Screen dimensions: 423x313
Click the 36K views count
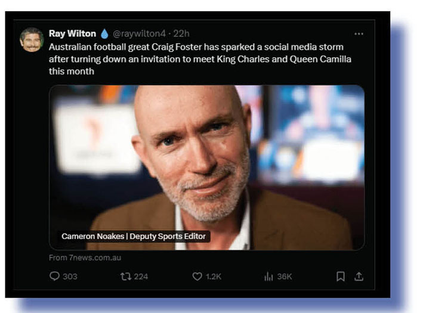(x=285, y=277)
